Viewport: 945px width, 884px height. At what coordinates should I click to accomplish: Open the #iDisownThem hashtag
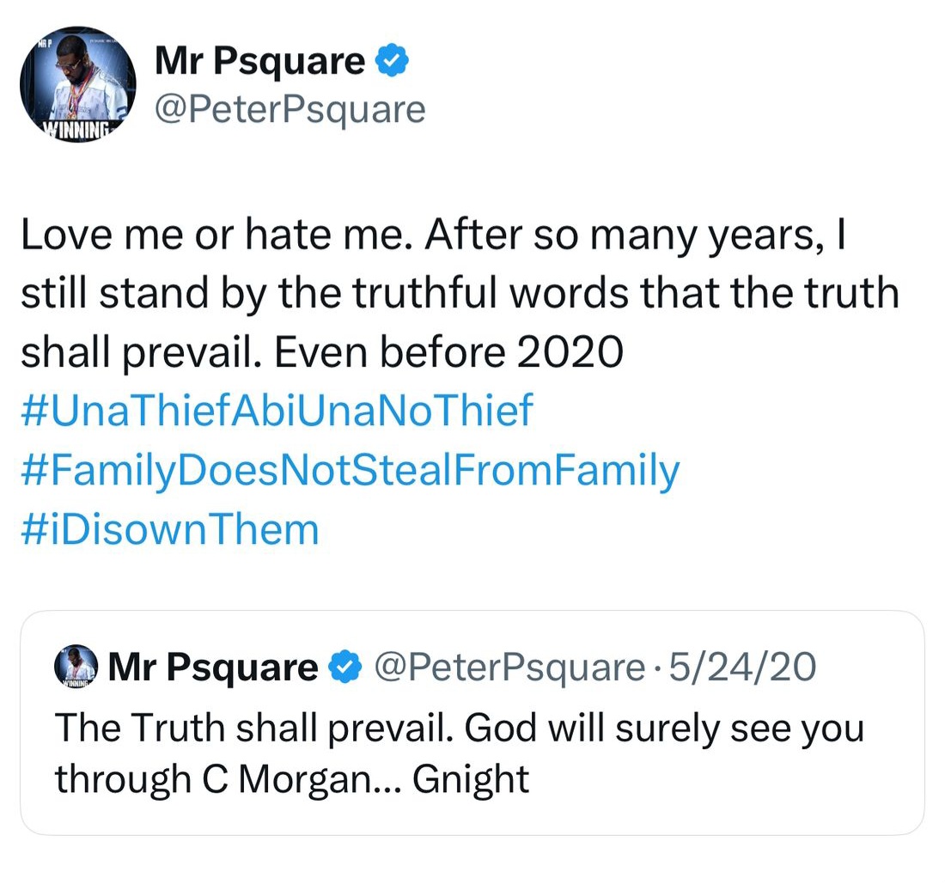(x=169, y=528)
